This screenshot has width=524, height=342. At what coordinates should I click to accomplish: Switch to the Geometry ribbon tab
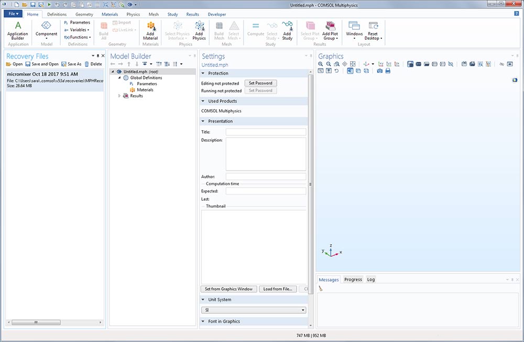coord(84,15)
